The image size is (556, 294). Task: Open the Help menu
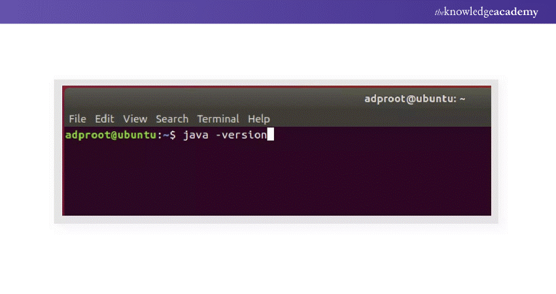[x=258, y=119]
